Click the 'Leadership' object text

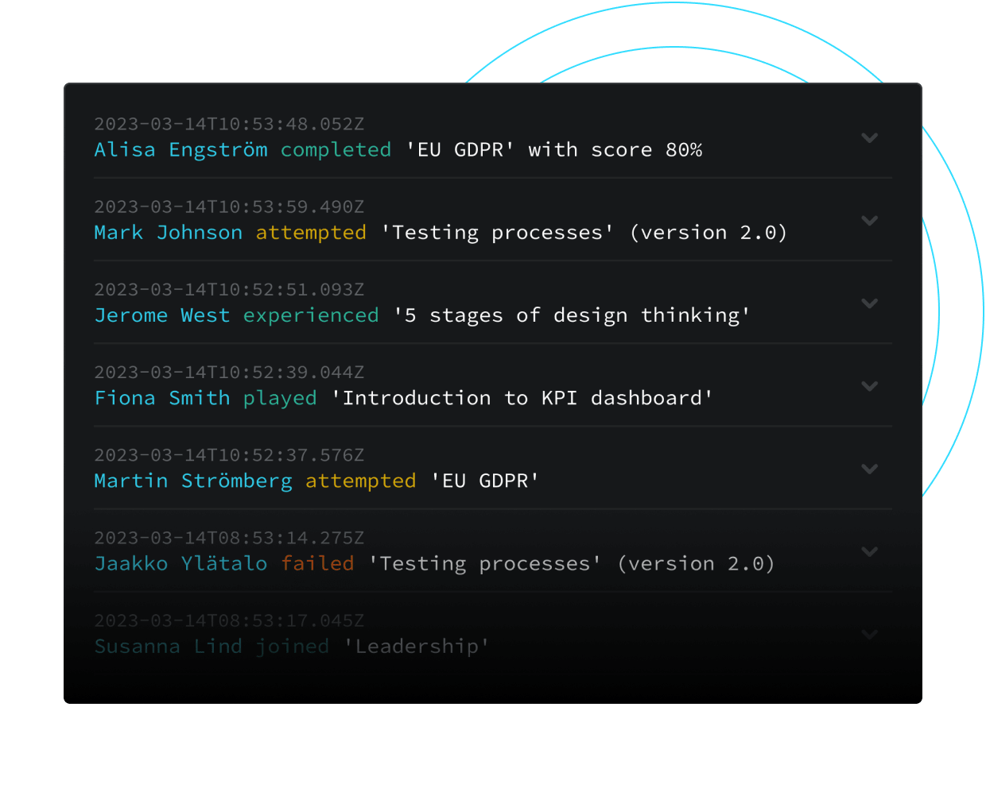click(x=417, y=647)
